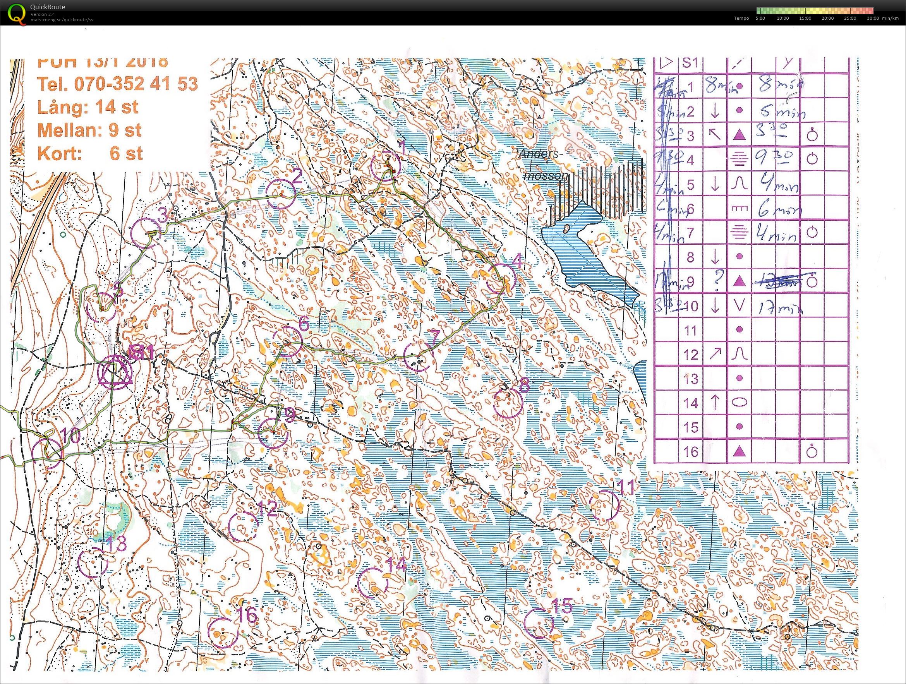Select control circle 13 on the map
The width and height of the screenshot is (906, 684).
pyautogui.click(x=93, y=562)
